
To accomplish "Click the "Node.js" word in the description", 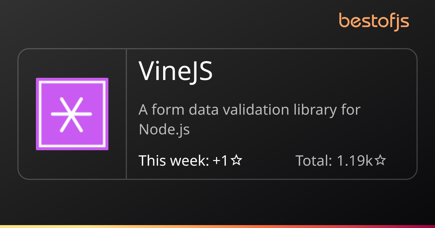I will point(164,129).
